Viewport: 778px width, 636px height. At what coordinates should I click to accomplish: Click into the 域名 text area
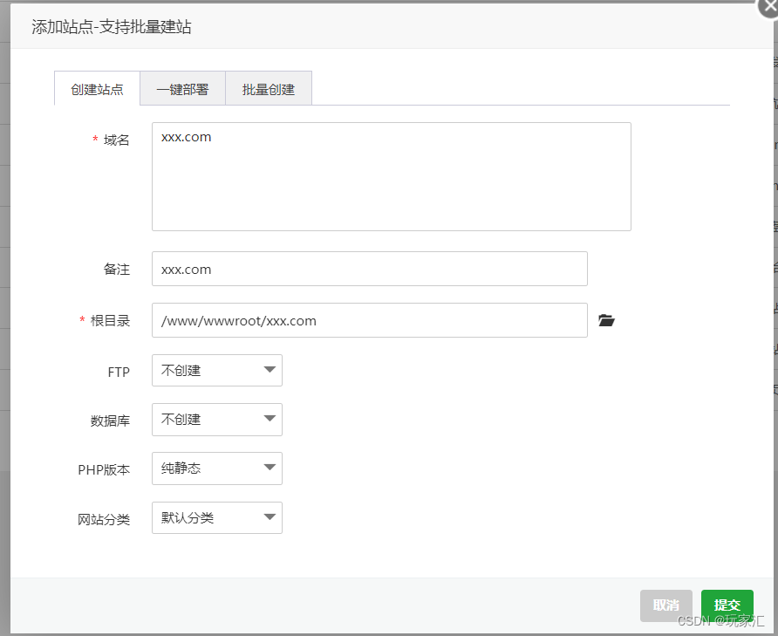coord(392,176)
